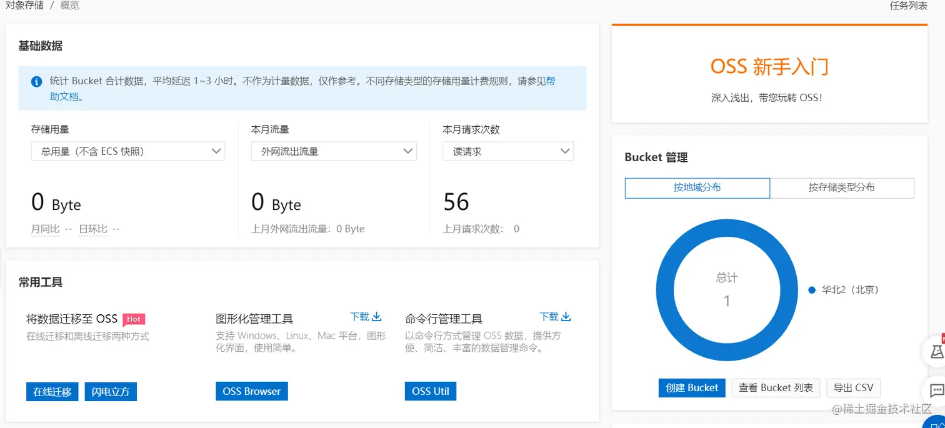Switch to 按存储类型分布 tab
945x428 pixels.
coord(842,187)
